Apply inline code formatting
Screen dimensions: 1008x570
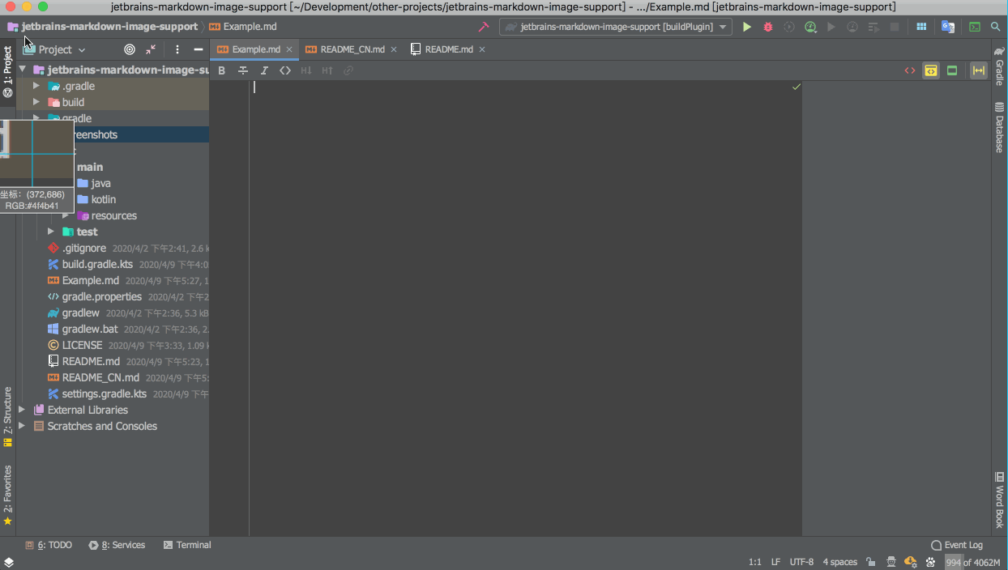[x=285, y=70]
